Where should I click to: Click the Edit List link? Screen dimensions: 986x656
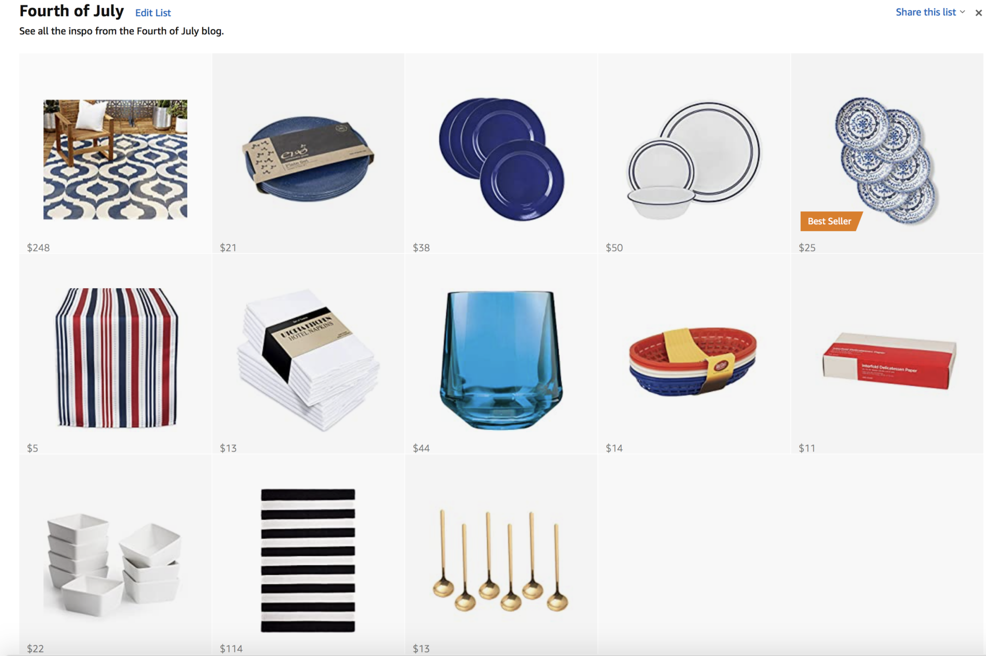click(153, 13)
